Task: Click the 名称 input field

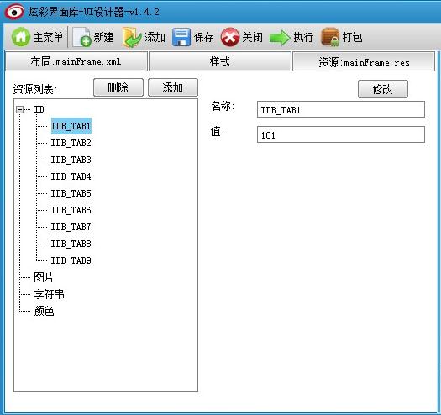Action: 341,109
